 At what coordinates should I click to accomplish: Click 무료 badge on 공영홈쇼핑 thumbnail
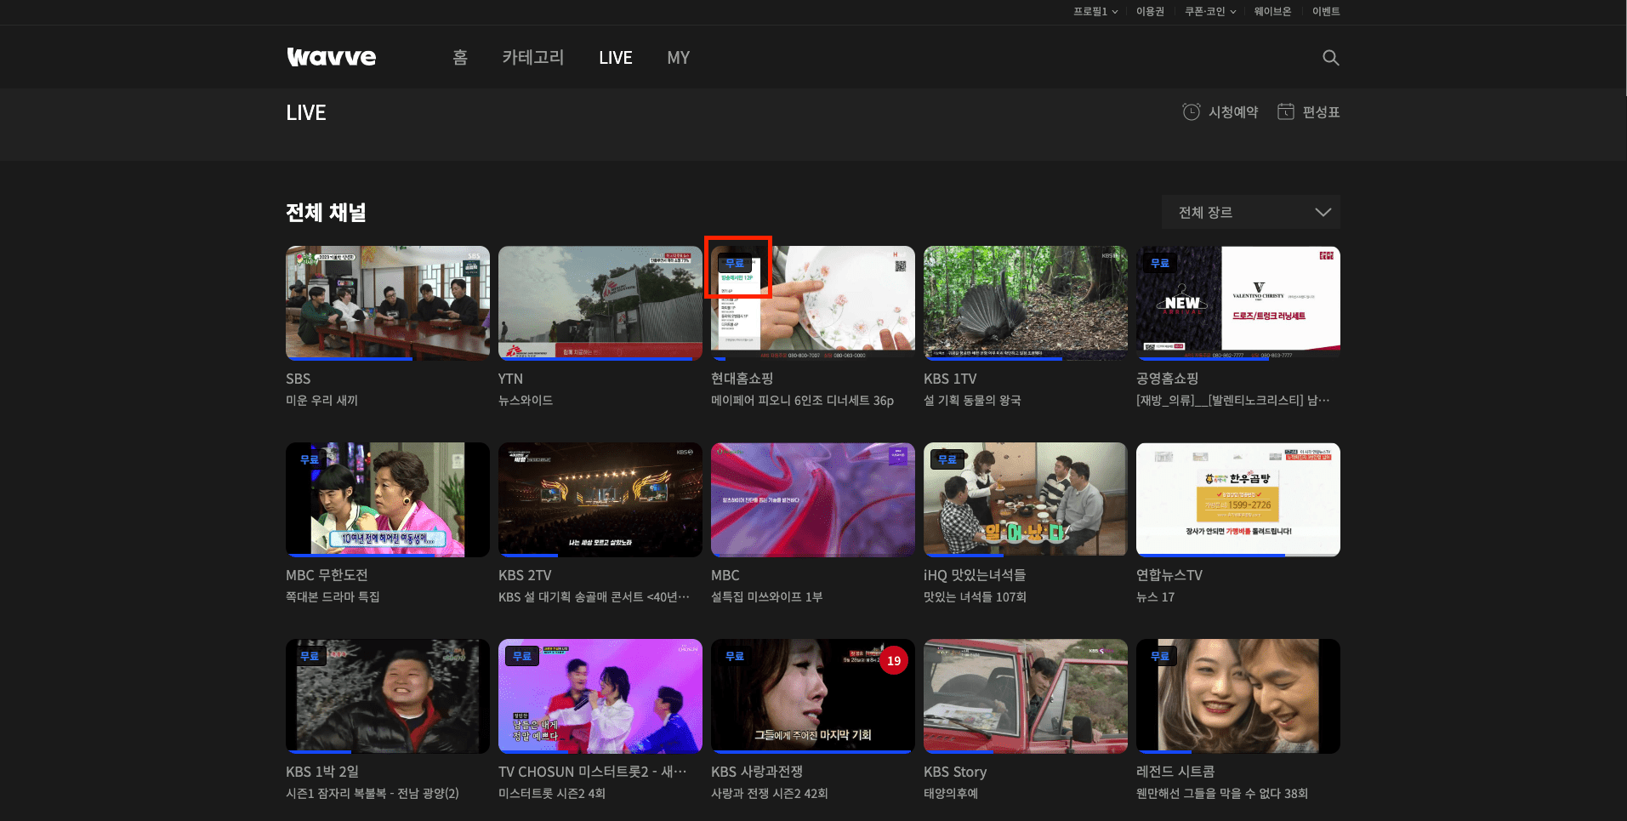point(1160,263)
